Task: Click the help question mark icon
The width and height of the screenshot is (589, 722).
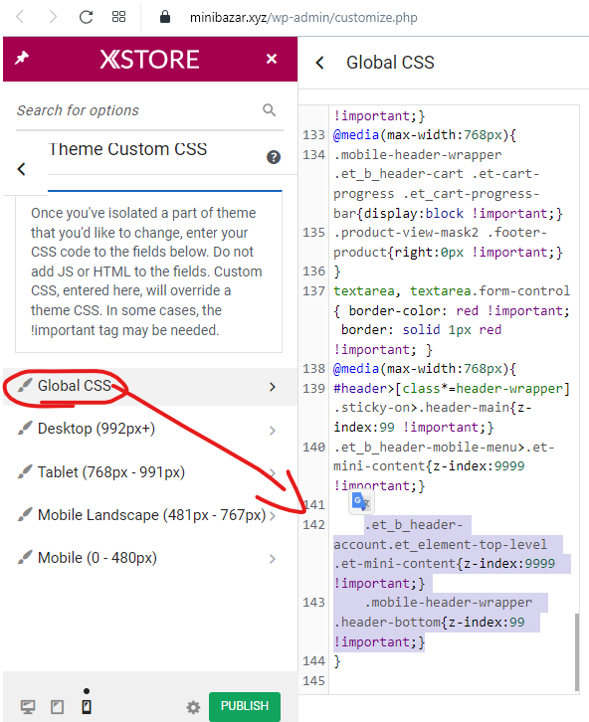Action: click(274, 157)
